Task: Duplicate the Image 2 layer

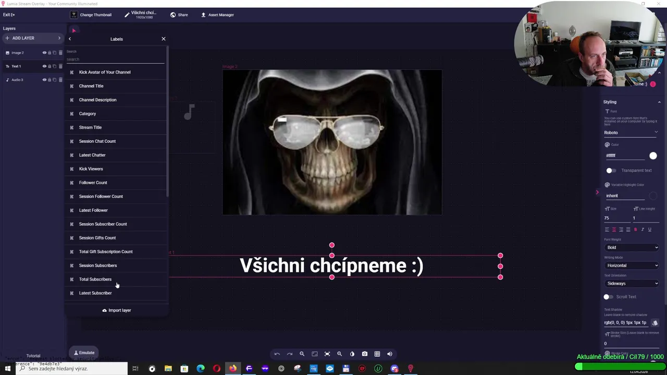Action: coord(55,53)
